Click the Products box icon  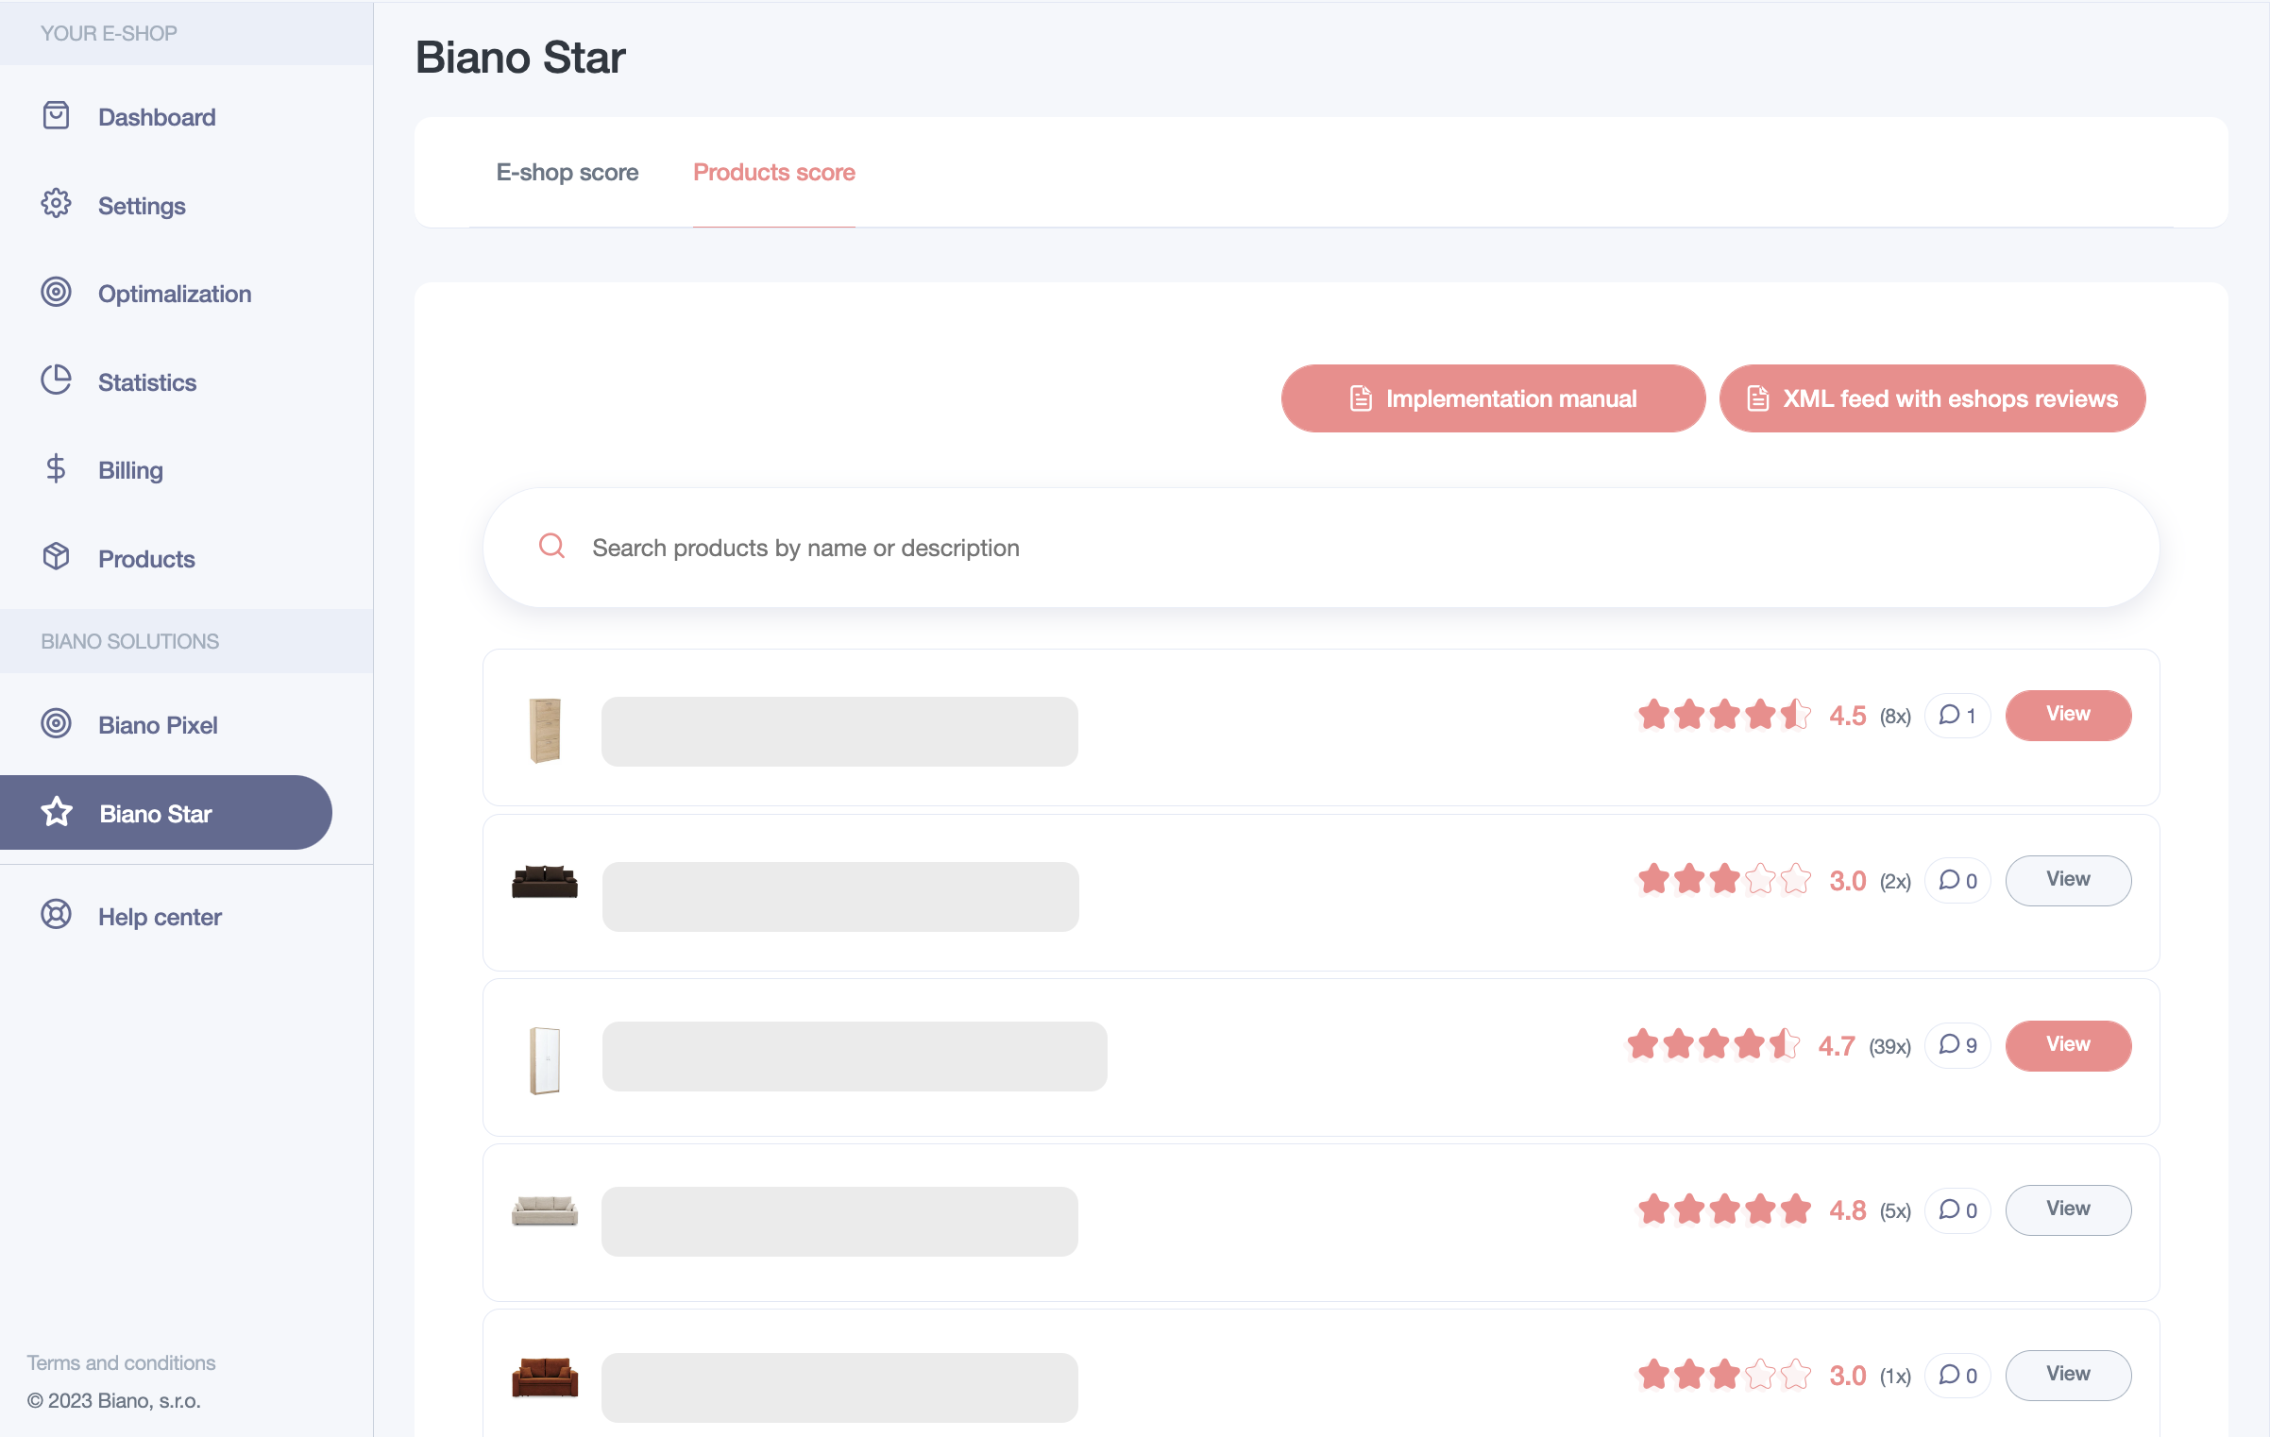(56, 557)
